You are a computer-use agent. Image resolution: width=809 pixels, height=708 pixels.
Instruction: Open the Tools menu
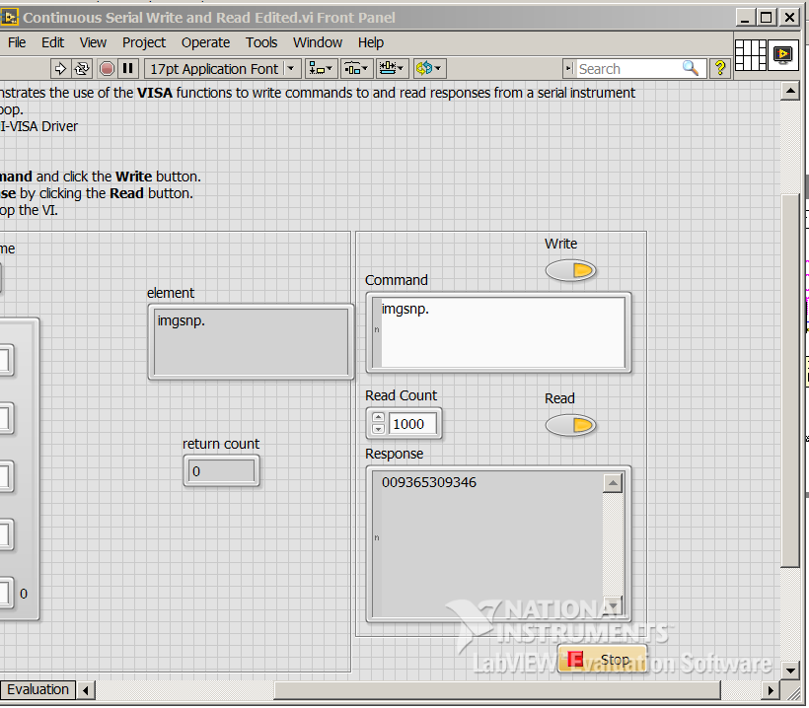coord(261,42)
